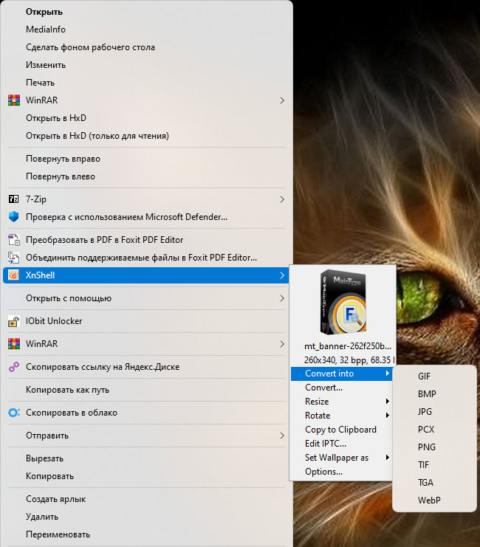The width and height of the screenshot is (480, 547).
Task: Select PNG conversion format
Action: click(426, 447)
